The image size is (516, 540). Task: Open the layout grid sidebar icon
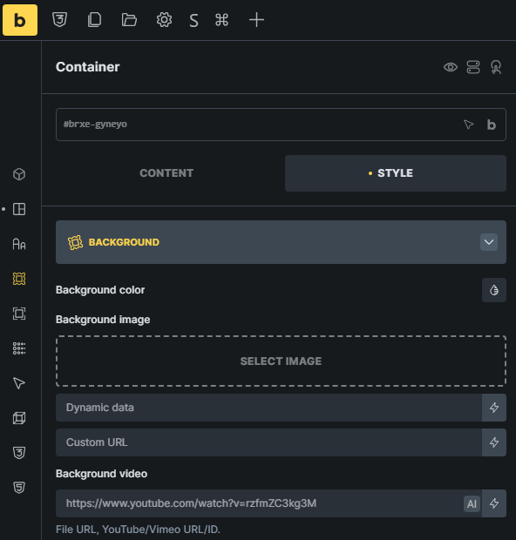point(19,209)
